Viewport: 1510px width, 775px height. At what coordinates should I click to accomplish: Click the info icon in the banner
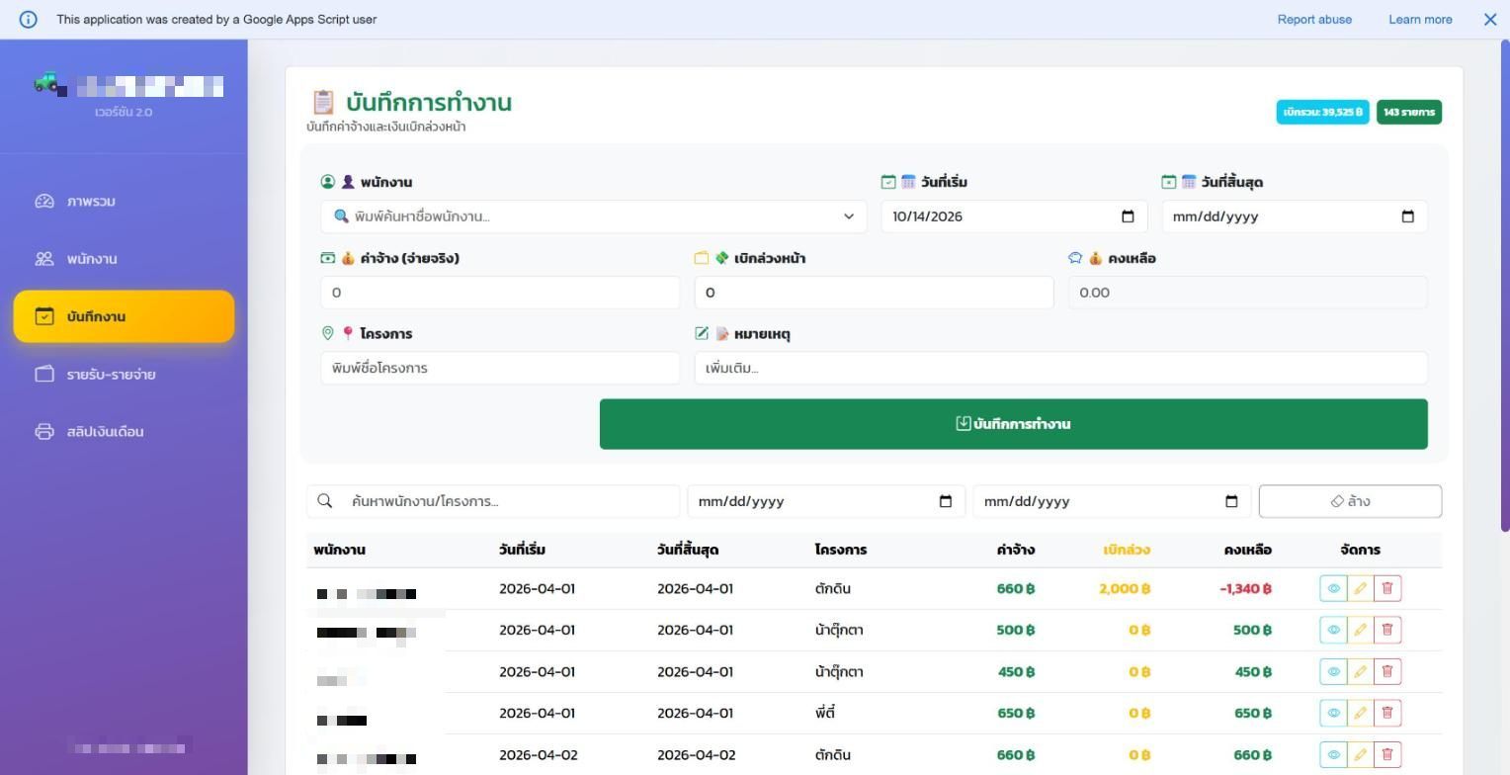click(28, 19)
